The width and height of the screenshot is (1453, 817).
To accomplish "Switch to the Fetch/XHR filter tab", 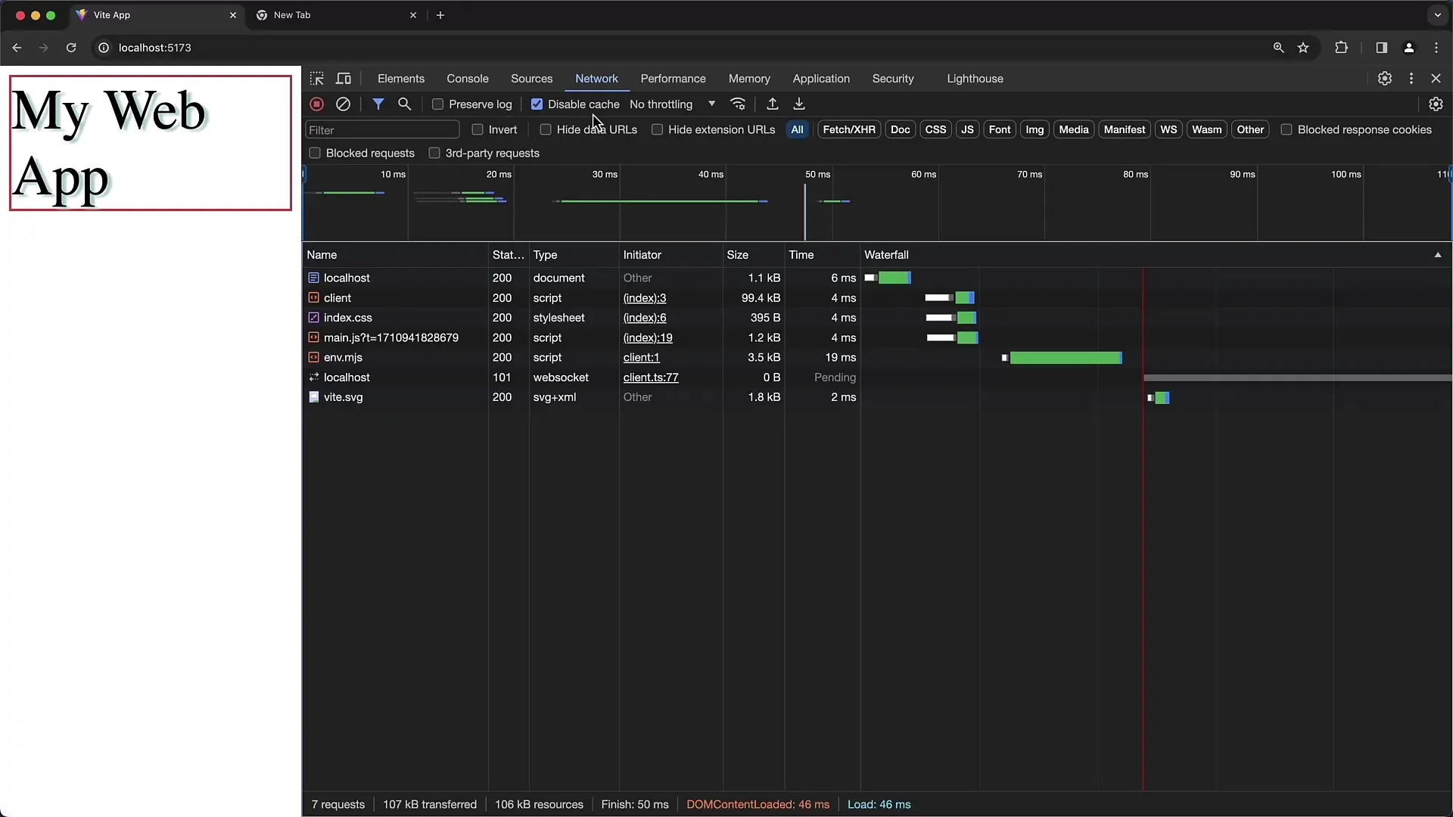I will [x=848, y=129].
